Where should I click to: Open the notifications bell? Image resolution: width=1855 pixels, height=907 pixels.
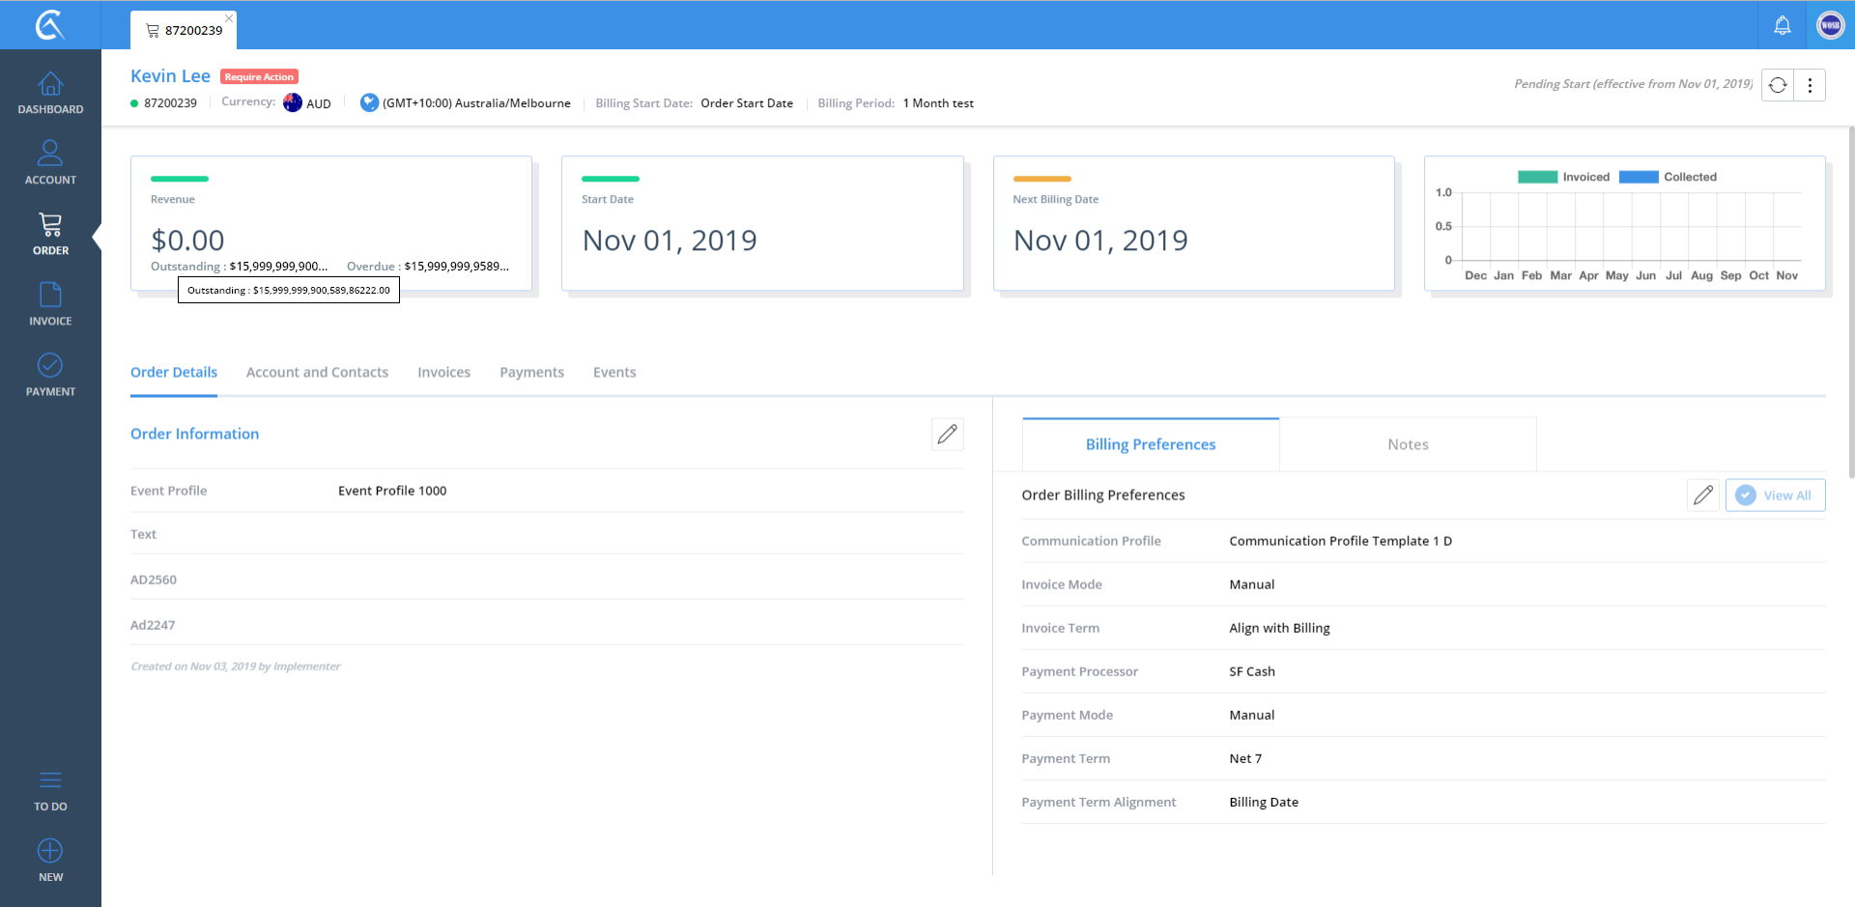(x=1782, y=26)
